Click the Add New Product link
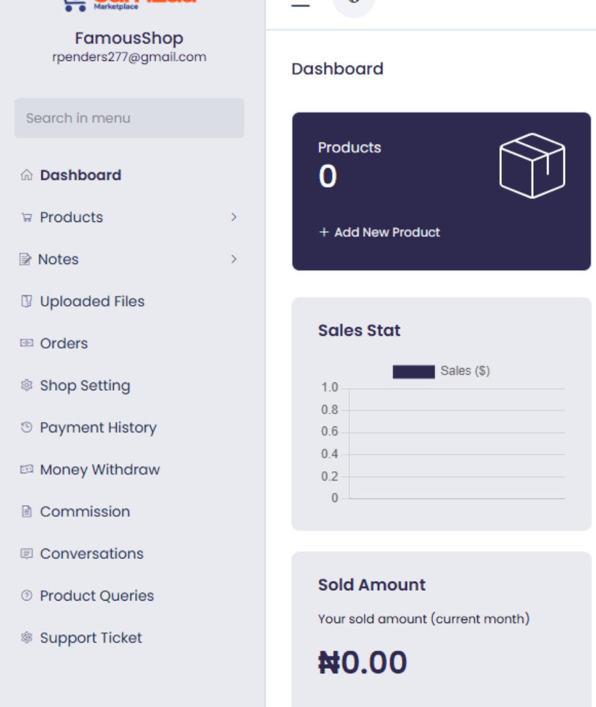This screenshot has width=596, height=707. (380, 232)
